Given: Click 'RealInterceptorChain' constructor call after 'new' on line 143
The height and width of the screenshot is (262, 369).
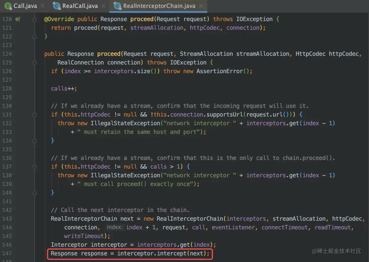Looking at the screenshot, I should point(190,219).
